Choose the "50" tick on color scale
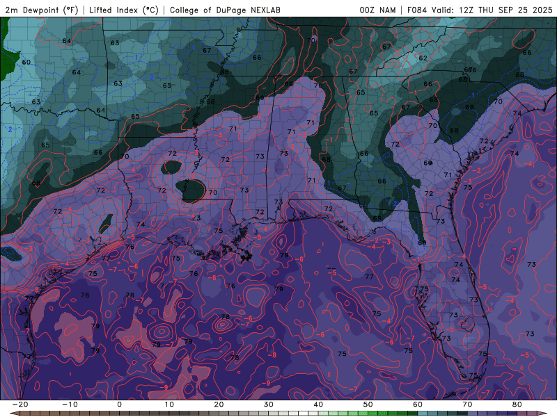Screen dimensions: 557x417 tap(368, 404)
